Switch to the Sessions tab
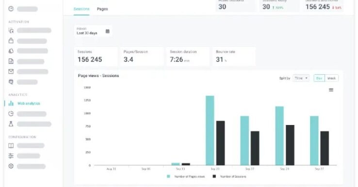The height and width of the screenshot is (187, 358). [x=81, y=9]
